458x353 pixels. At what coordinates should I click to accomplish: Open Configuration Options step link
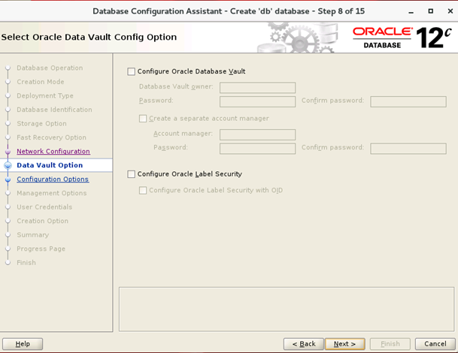[x=53, y=179]
